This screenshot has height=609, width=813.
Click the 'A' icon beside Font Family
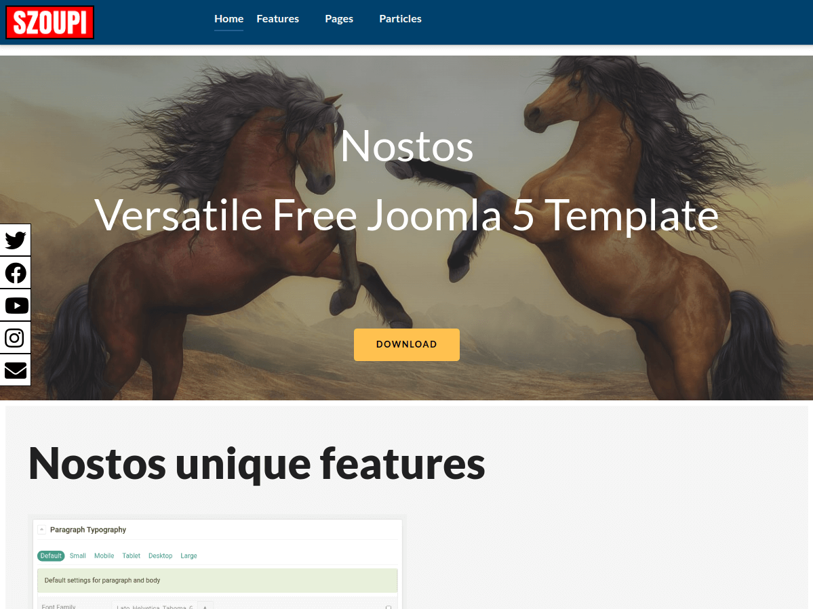(205, 606)
